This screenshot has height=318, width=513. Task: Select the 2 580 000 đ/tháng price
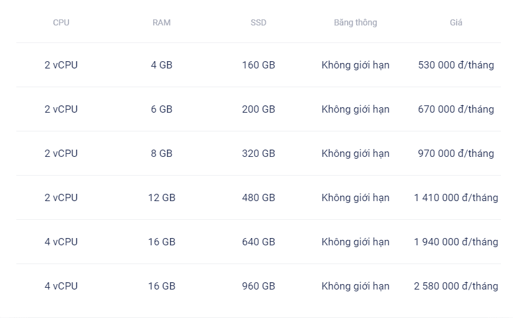coord(455,286)
